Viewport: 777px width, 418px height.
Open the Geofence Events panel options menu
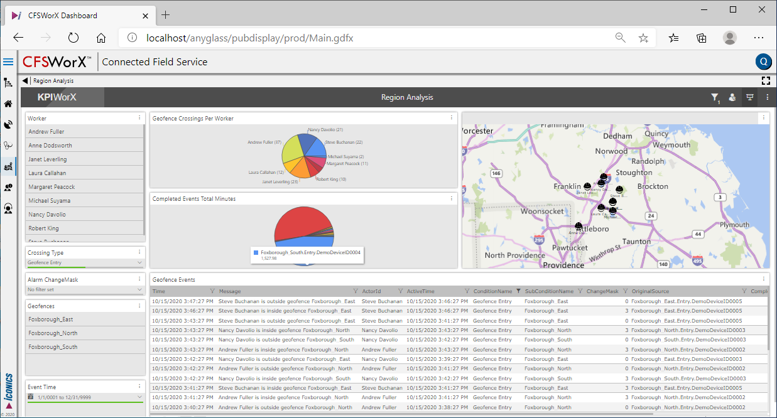coord(764,279)
